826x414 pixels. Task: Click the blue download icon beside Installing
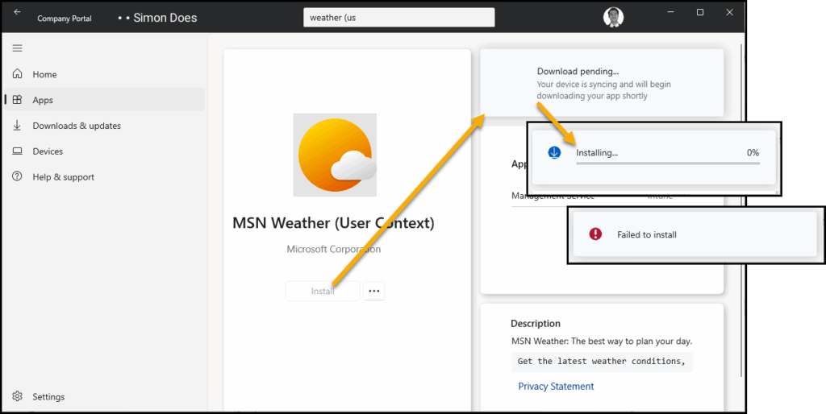[x=554, y=153]
